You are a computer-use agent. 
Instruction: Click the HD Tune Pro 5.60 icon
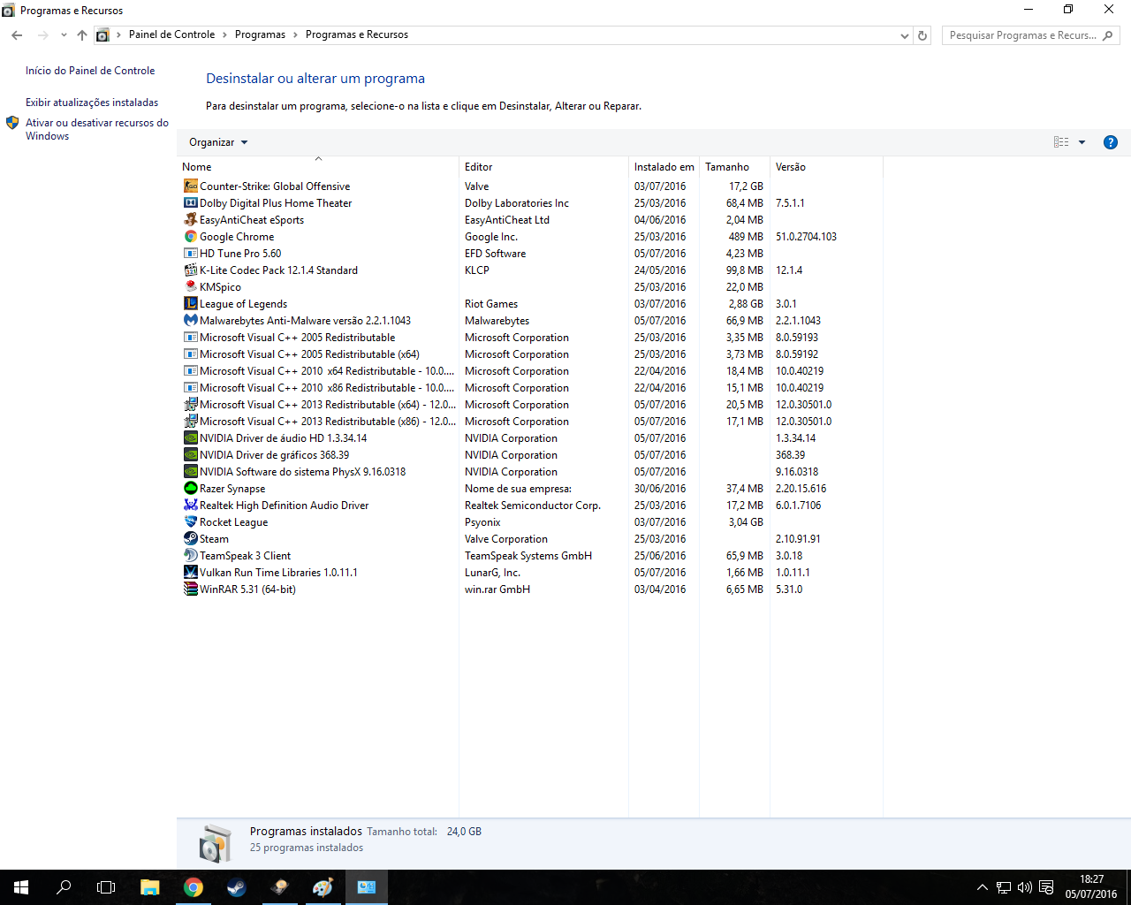click(190, 254)
